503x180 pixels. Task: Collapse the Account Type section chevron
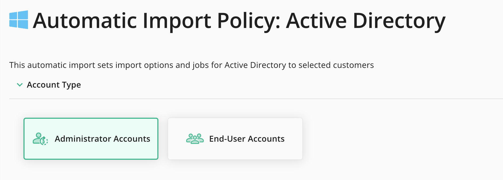click(20, 85)
